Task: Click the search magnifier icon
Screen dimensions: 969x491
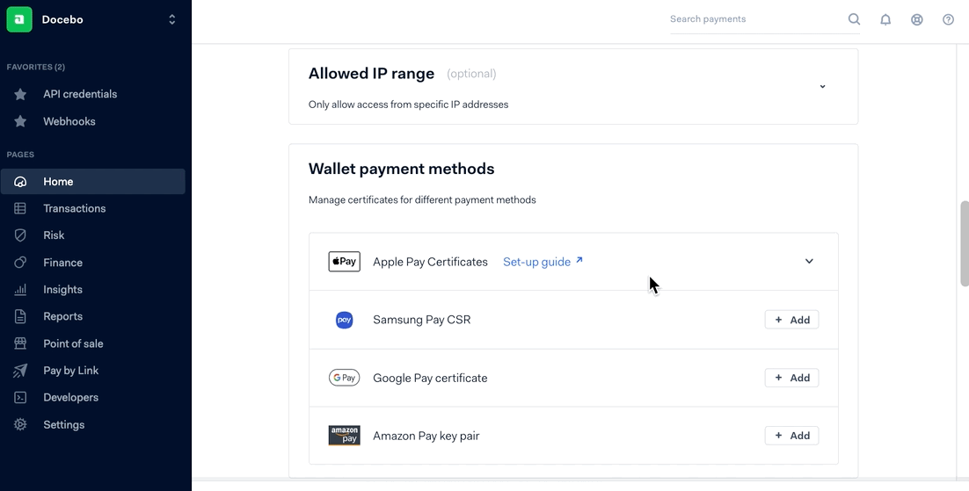Action: coord(854,19)
